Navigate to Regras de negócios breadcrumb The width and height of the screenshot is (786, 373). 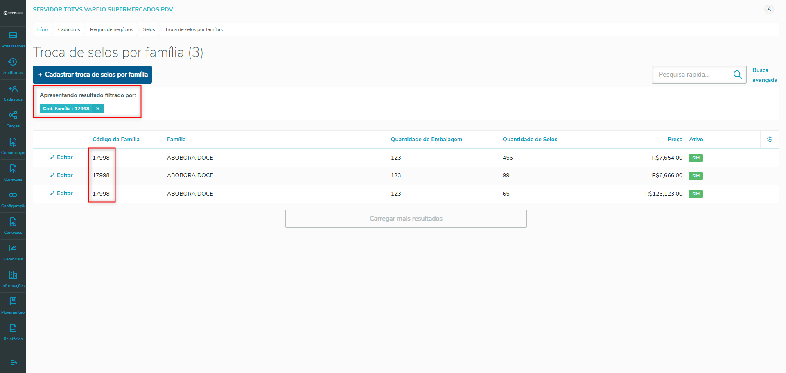111,29
